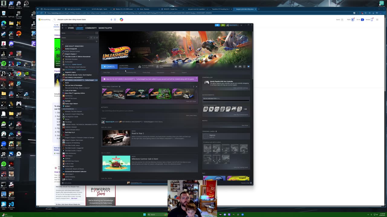Open the Road to Year 1 news thumbnail
Screen dimensions: 387x217
point(116,137)
